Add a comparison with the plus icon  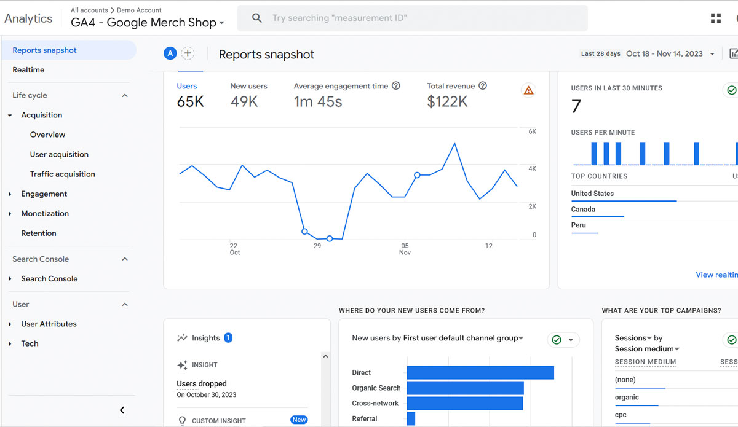tap(188, 53)
